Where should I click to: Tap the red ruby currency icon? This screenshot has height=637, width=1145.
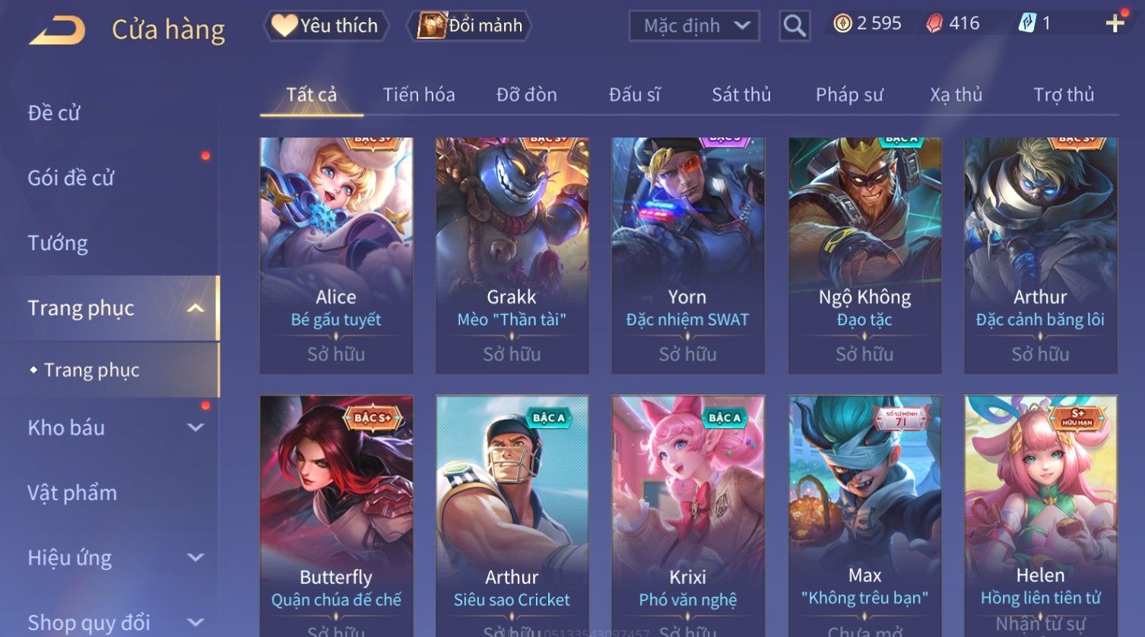tap(934, 24)
